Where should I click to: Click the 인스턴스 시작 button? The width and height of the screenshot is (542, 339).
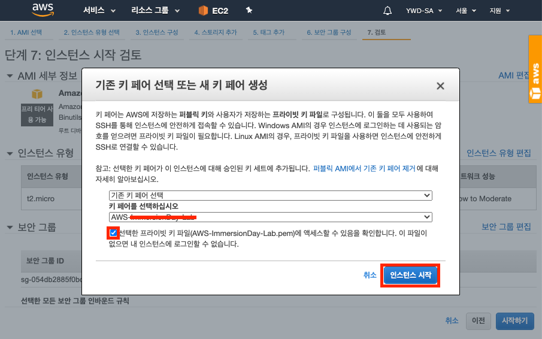[x=410, y=275]
